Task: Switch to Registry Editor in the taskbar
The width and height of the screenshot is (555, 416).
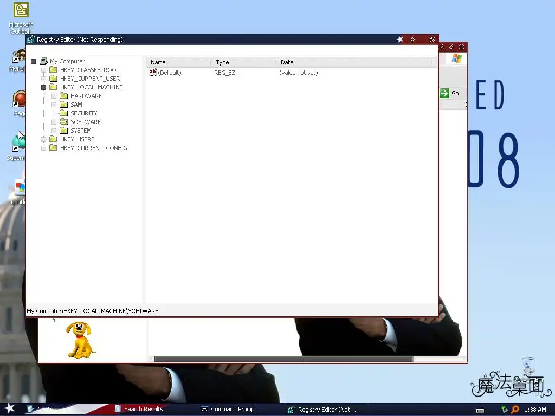Action: [x=325, y=409]
